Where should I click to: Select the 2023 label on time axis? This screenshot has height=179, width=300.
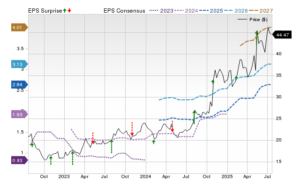point(64,176)
